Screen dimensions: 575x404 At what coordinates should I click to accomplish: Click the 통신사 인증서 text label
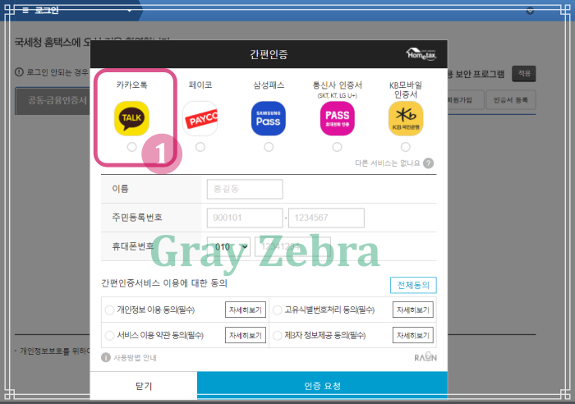click(337, 85)
